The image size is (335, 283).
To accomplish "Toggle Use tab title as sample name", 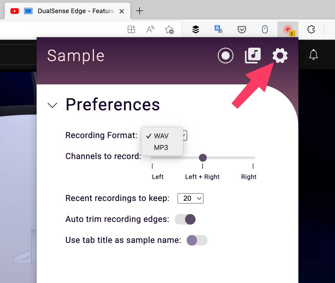I will (x=197, y=240).
